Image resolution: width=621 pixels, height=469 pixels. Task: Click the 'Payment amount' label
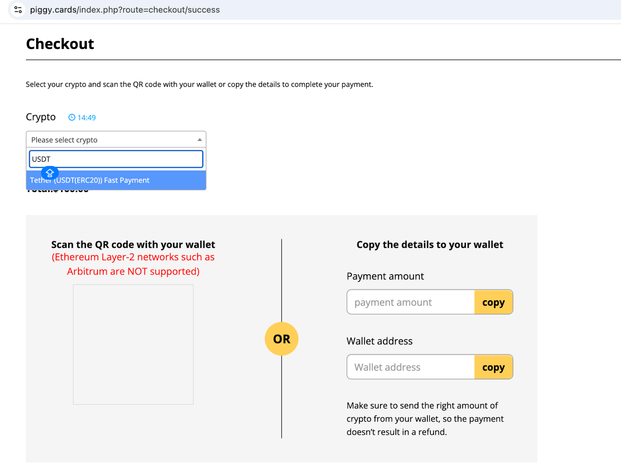[385, 276]
